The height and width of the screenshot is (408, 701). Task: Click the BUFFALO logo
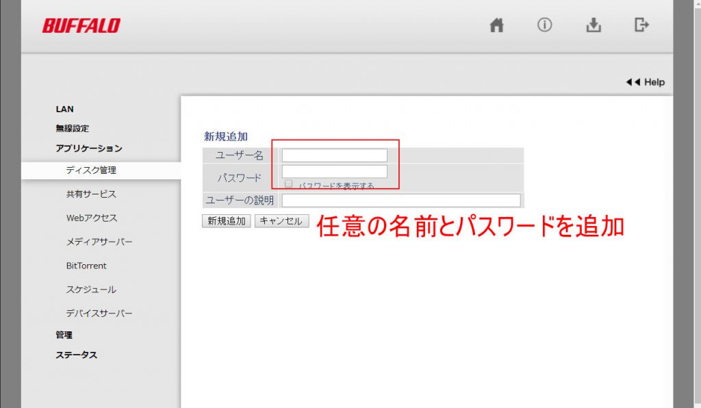click(81, 26)
